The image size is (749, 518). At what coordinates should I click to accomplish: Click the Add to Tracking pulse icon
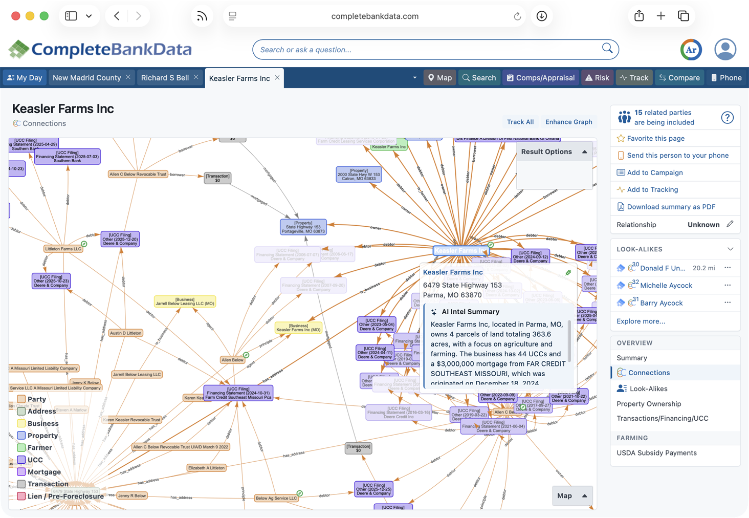coord(621,190)
